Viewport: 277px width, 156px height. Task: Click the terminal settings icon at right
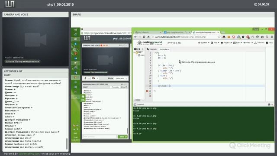269,104
